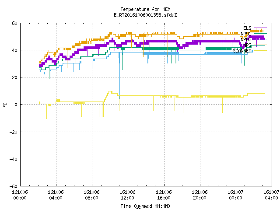Select the 'Time (yymmdd HH:MM)' axis label
280x210 pixels.
click(145, 206)
